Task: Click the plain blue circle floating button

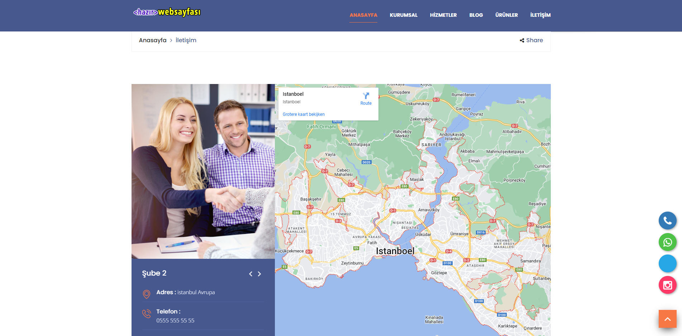Action: click(667, 263)
